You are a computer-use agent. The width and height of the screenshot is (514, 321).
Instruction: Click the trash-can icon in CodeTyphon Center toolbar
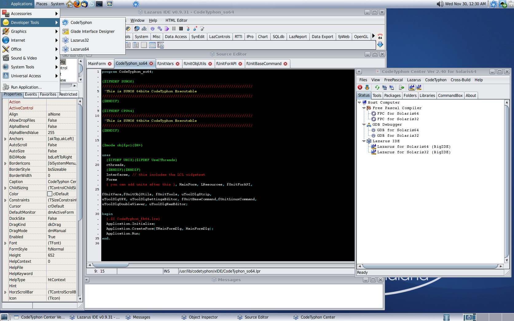coord(384,87)
